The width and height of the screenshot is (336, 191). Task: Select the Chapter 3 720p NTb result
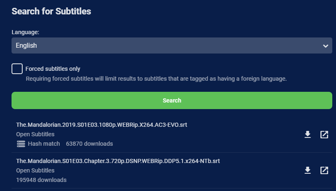(x=118, y=161)
